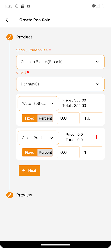Focus Water Bottle discount field showing 0.0
Screen dimensions: 111x248
68,118
